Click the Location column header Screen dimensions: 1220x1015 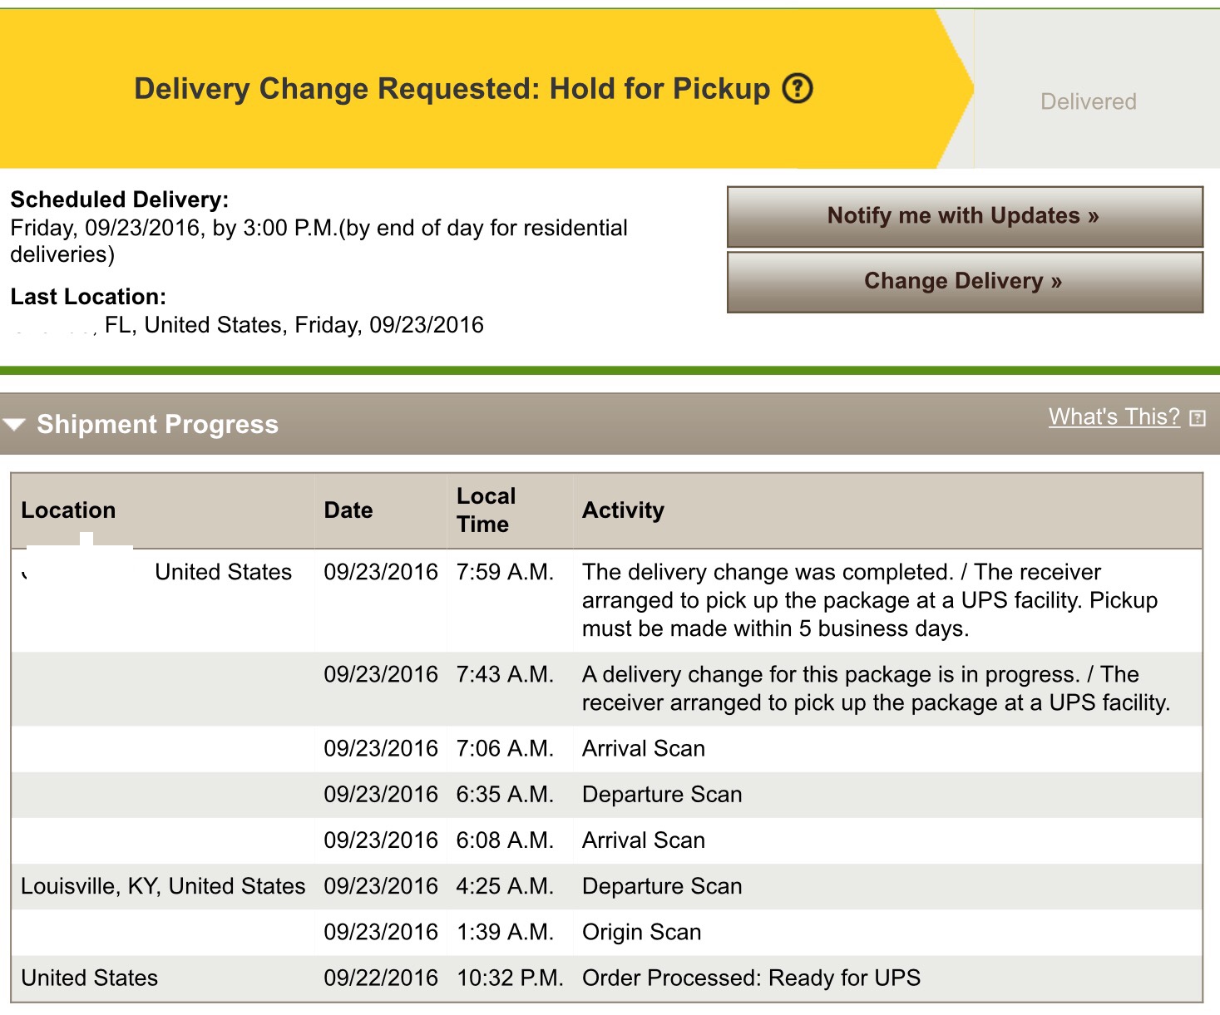pos(68,510)
